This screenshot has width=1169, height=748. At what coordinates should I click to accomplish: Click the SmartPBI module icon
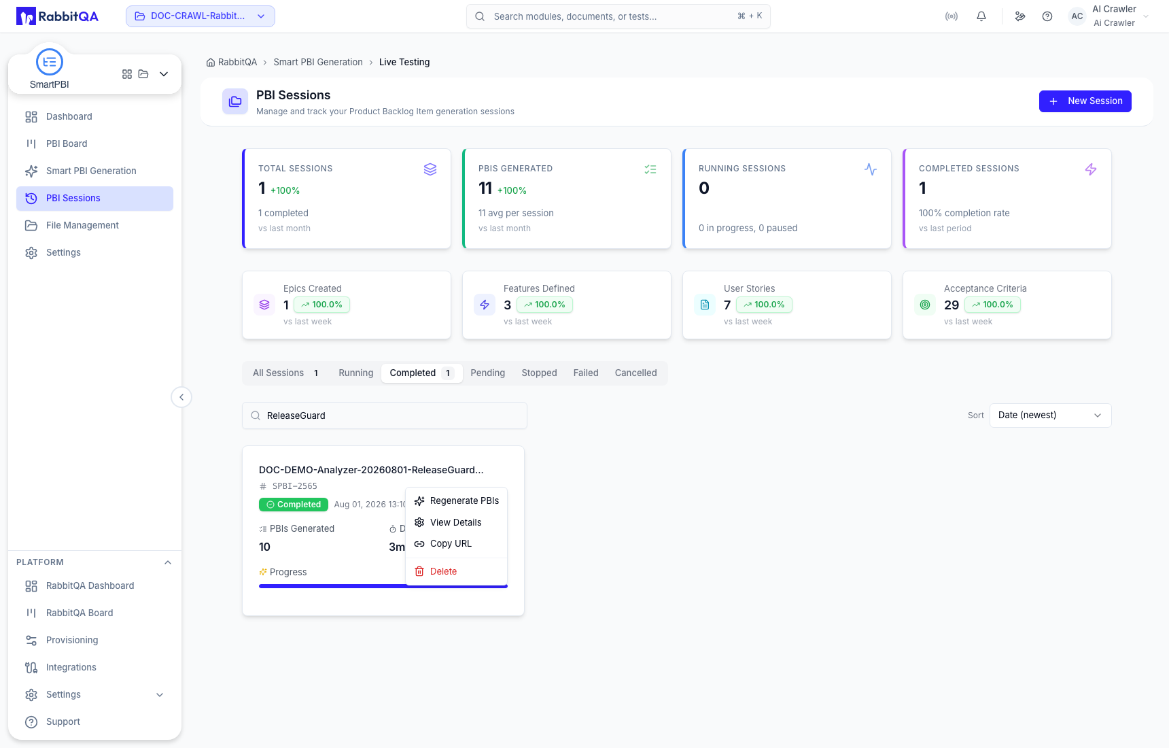click(x=50, y=62)
